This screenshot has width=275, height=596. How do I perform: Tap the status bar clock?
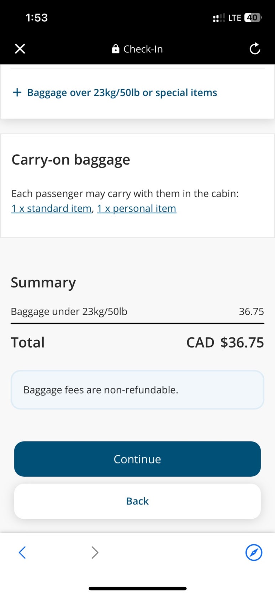point(37,17)
